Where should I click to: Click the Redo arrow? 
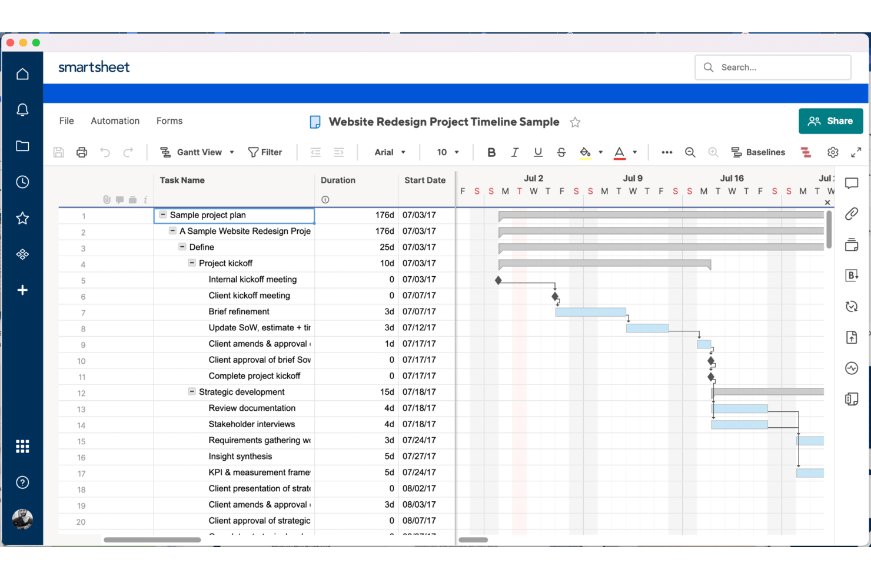point(128,152)
